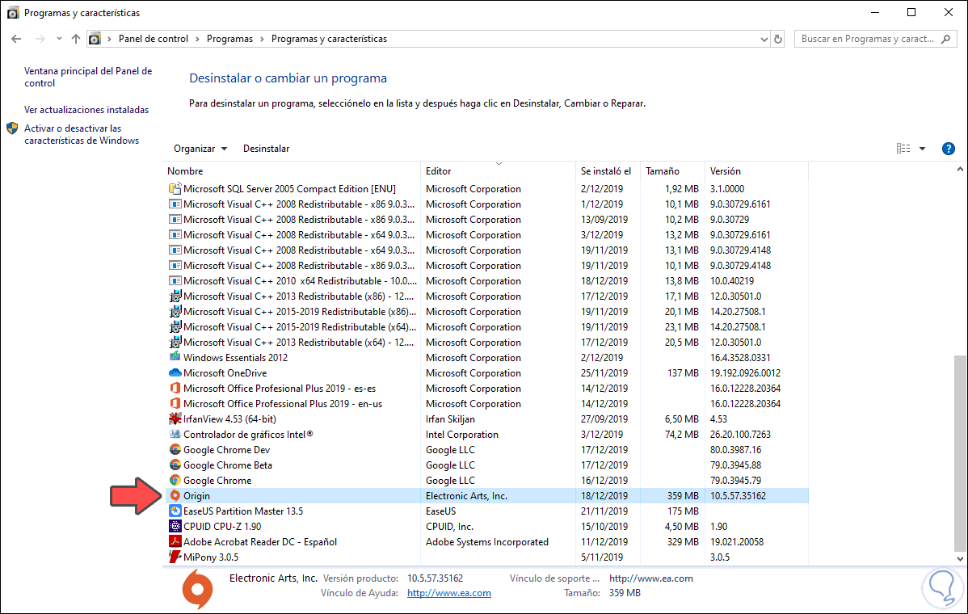Click the Visual C++ 2013 Redistributable (x64) icon
Image resolution: width=968 pixels, height=614 pixels.
click(175, 342)
